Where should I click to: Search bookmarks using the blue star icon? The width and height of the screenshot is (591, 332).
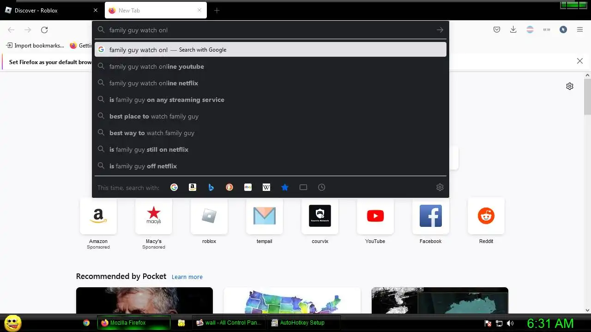[285, 187]
